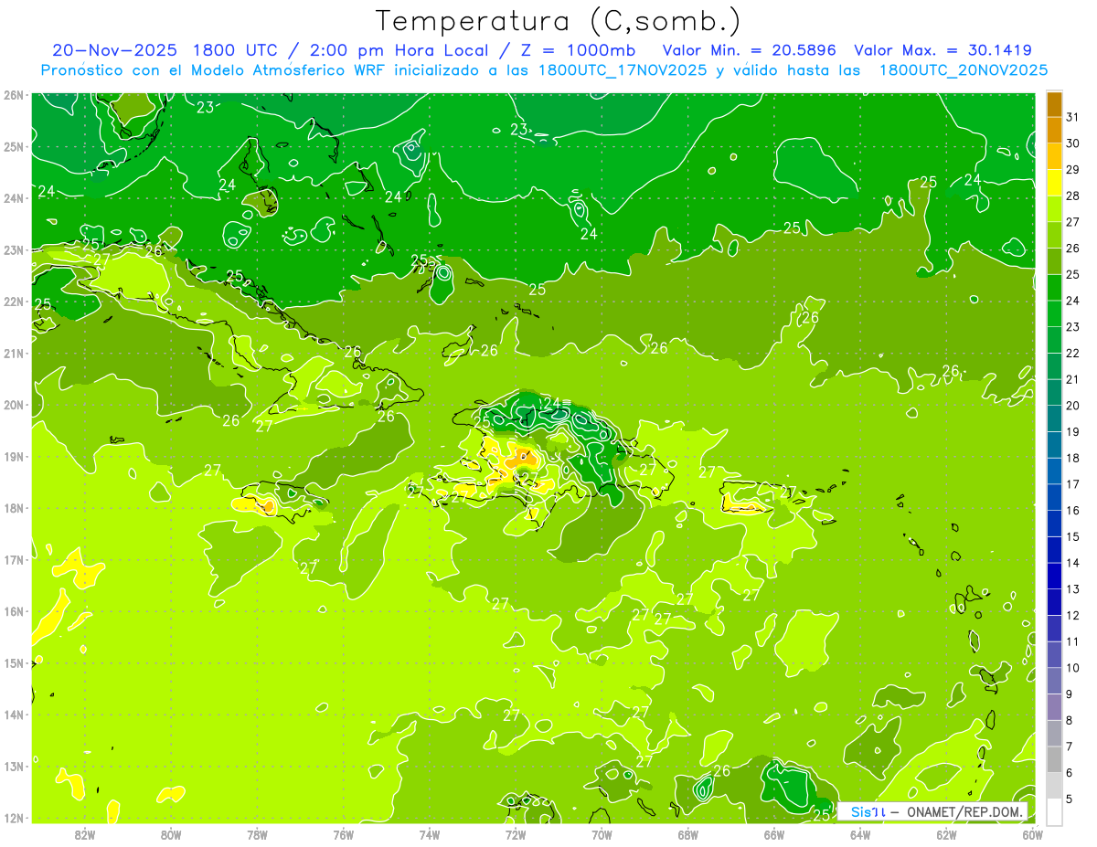Click the "15" label on the color scale
Image resolution: width=1097 pixels, height=847 pixels.
tap(1073, 537)
